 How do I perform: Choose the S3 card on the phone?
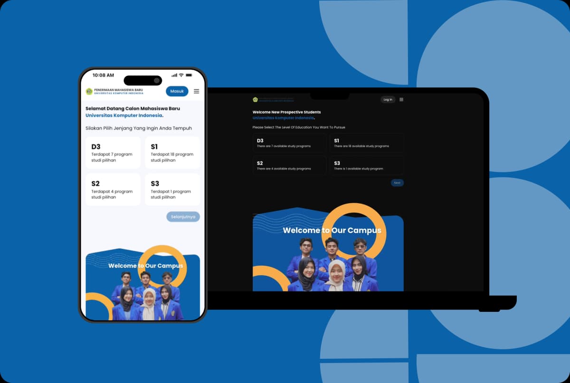172,189
